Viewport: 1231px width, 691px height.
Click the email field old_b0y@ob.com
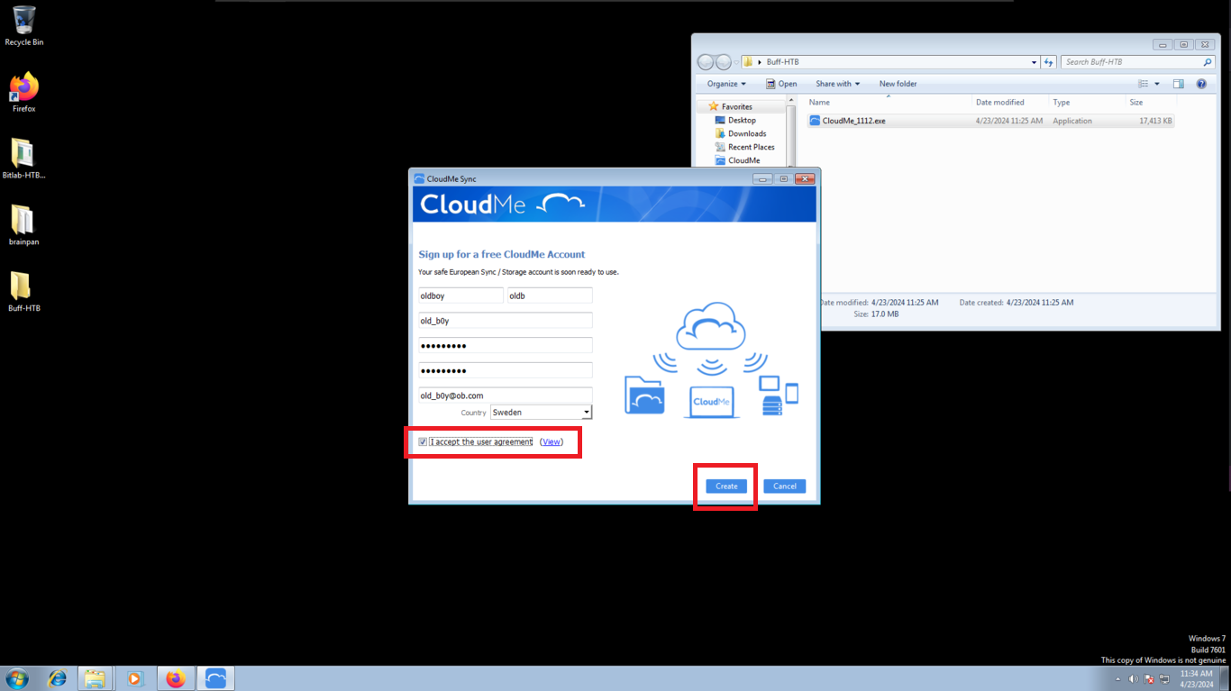506,396
